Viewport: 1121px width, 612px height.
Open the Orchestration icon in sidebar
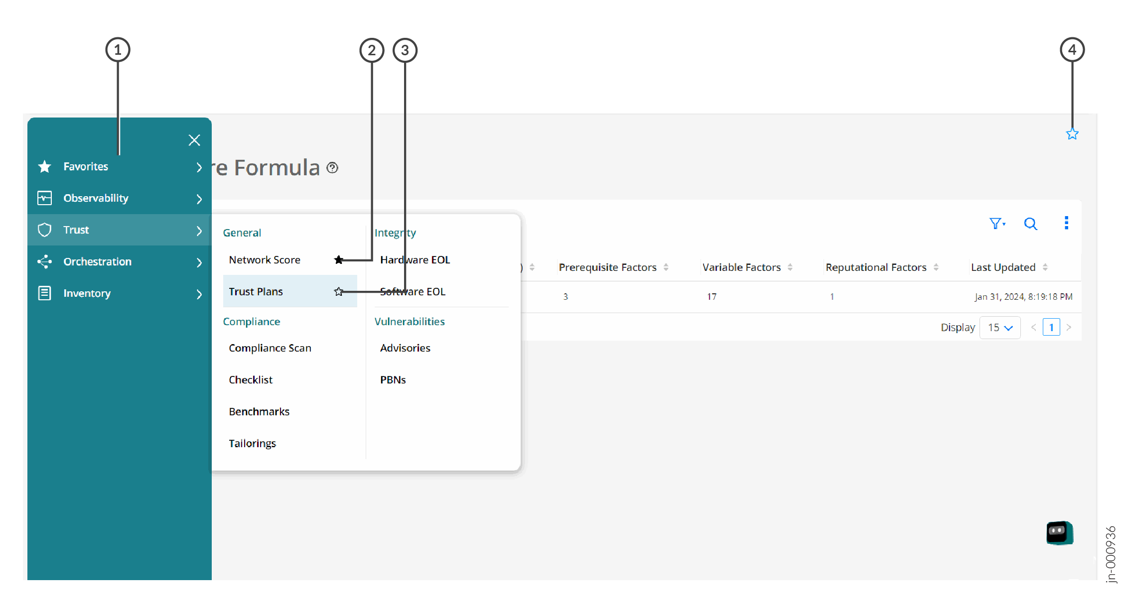point(44,261)
